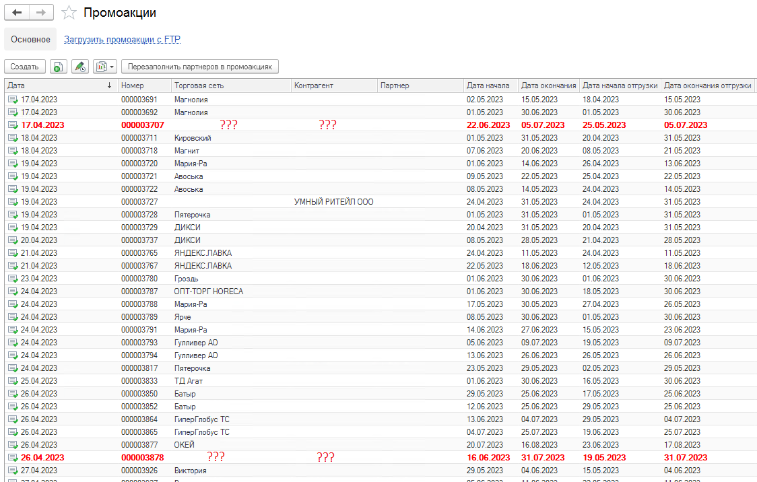This screenshot has height=482, width=757.
Task: Switch to the Основное tab
Action: 30,39
